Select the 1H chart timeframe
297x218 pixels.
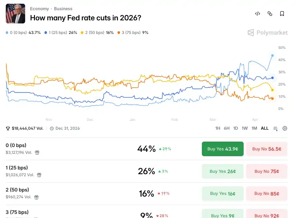[x=217, y=128]
